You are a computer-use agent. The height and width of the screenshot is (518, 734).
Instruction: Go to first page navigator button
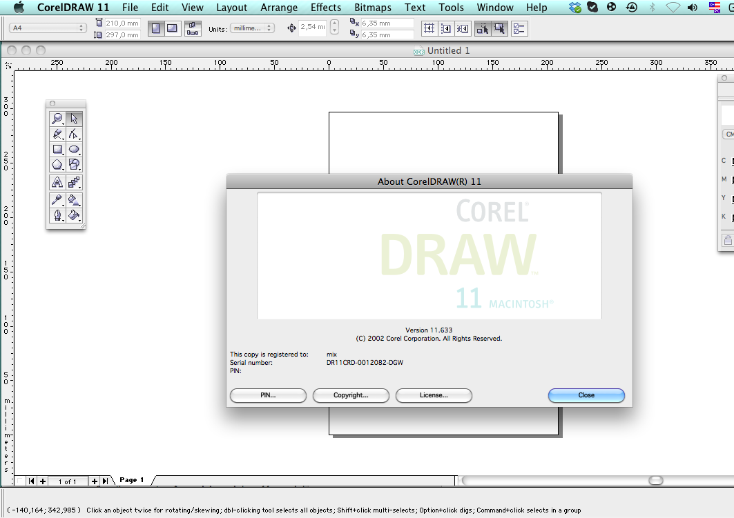click(x=31, y=481)
